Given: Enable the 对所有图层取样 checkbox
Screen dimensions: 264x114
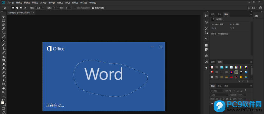Looking at the screenshot, I should (x=75, y=8).
